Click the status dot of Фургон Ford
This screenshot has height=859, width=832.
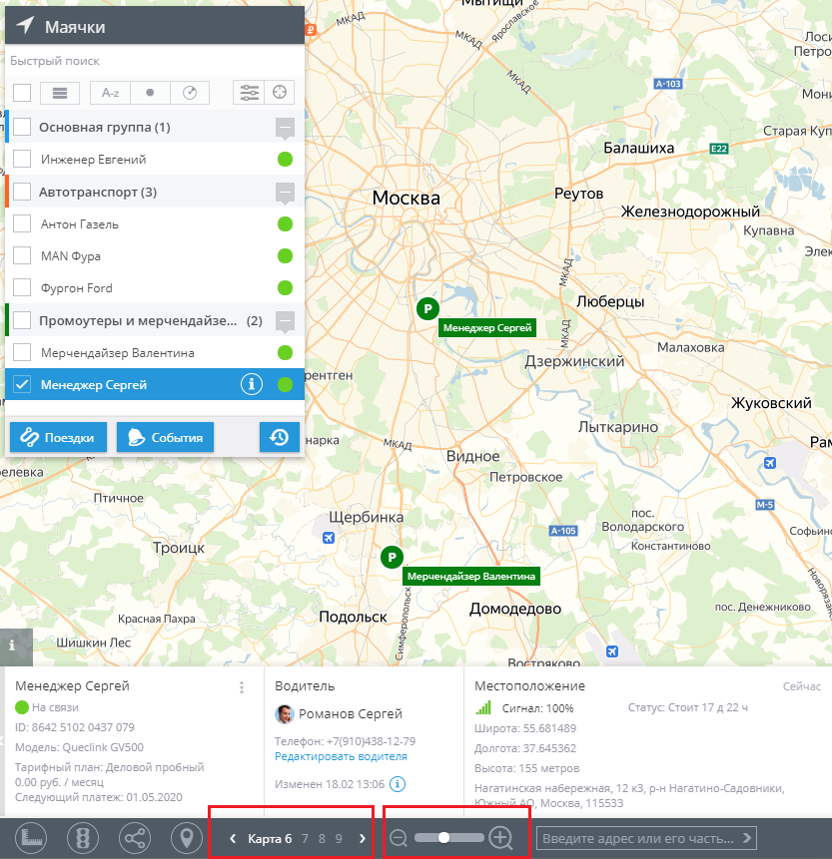[286, 287]
